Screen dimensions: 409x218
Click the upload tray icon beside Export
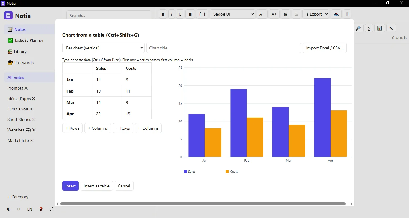[x=336, y=14]
